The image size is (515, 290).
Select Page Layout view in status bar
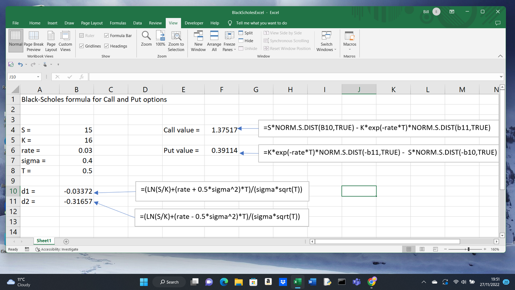pyautogui.click(x=422, y=249)
